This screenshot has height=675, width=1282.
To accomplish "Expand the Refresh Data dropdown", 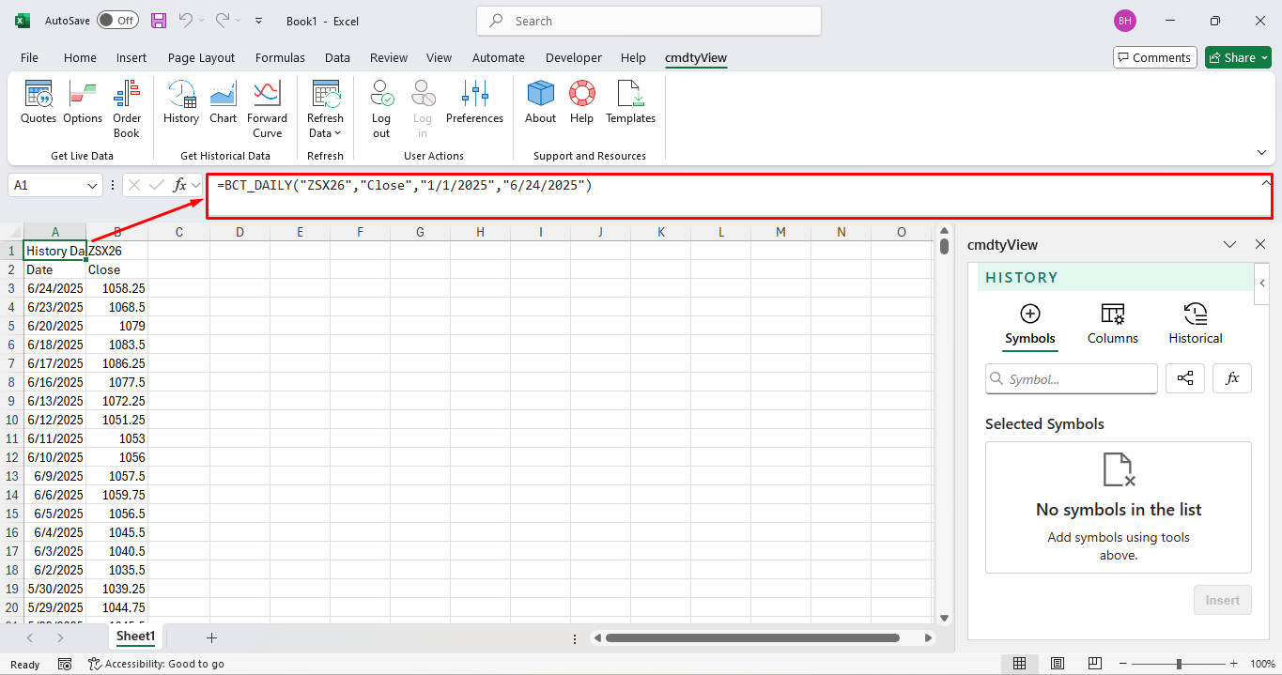I will click(325, 109).
